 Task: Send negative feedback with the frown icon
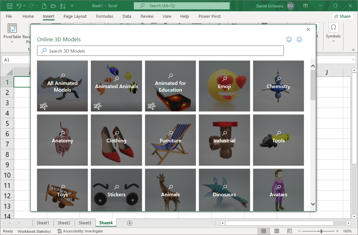point(299,39)
